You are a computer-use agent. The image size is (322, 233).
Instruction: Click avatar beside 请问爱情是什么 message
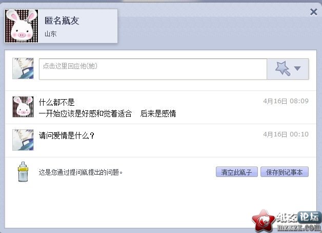click(23, 140)
